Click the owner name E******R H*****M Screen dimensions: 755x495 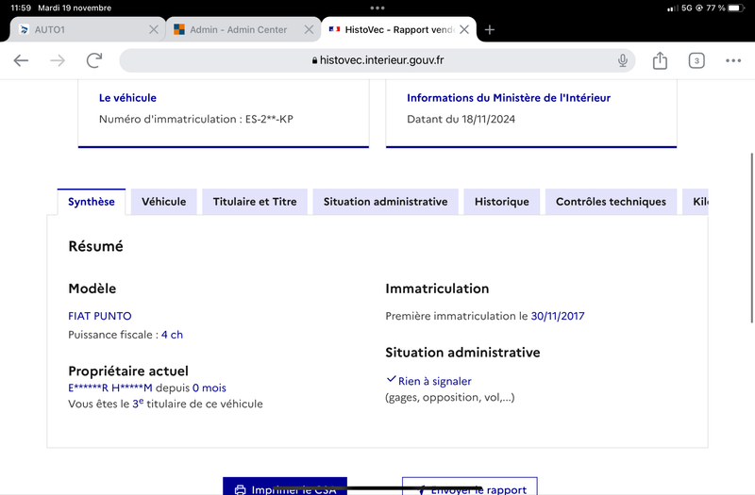110,388
